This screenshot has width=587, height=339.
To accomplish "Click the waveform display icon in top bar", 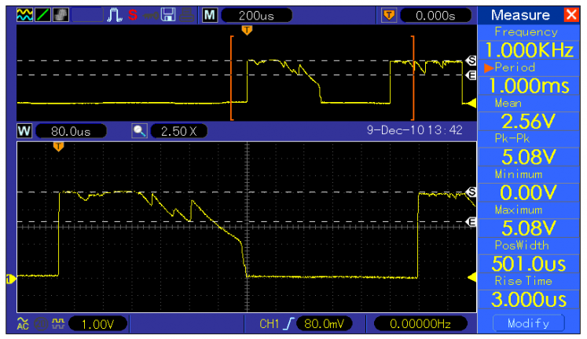I will click(24, 15).
